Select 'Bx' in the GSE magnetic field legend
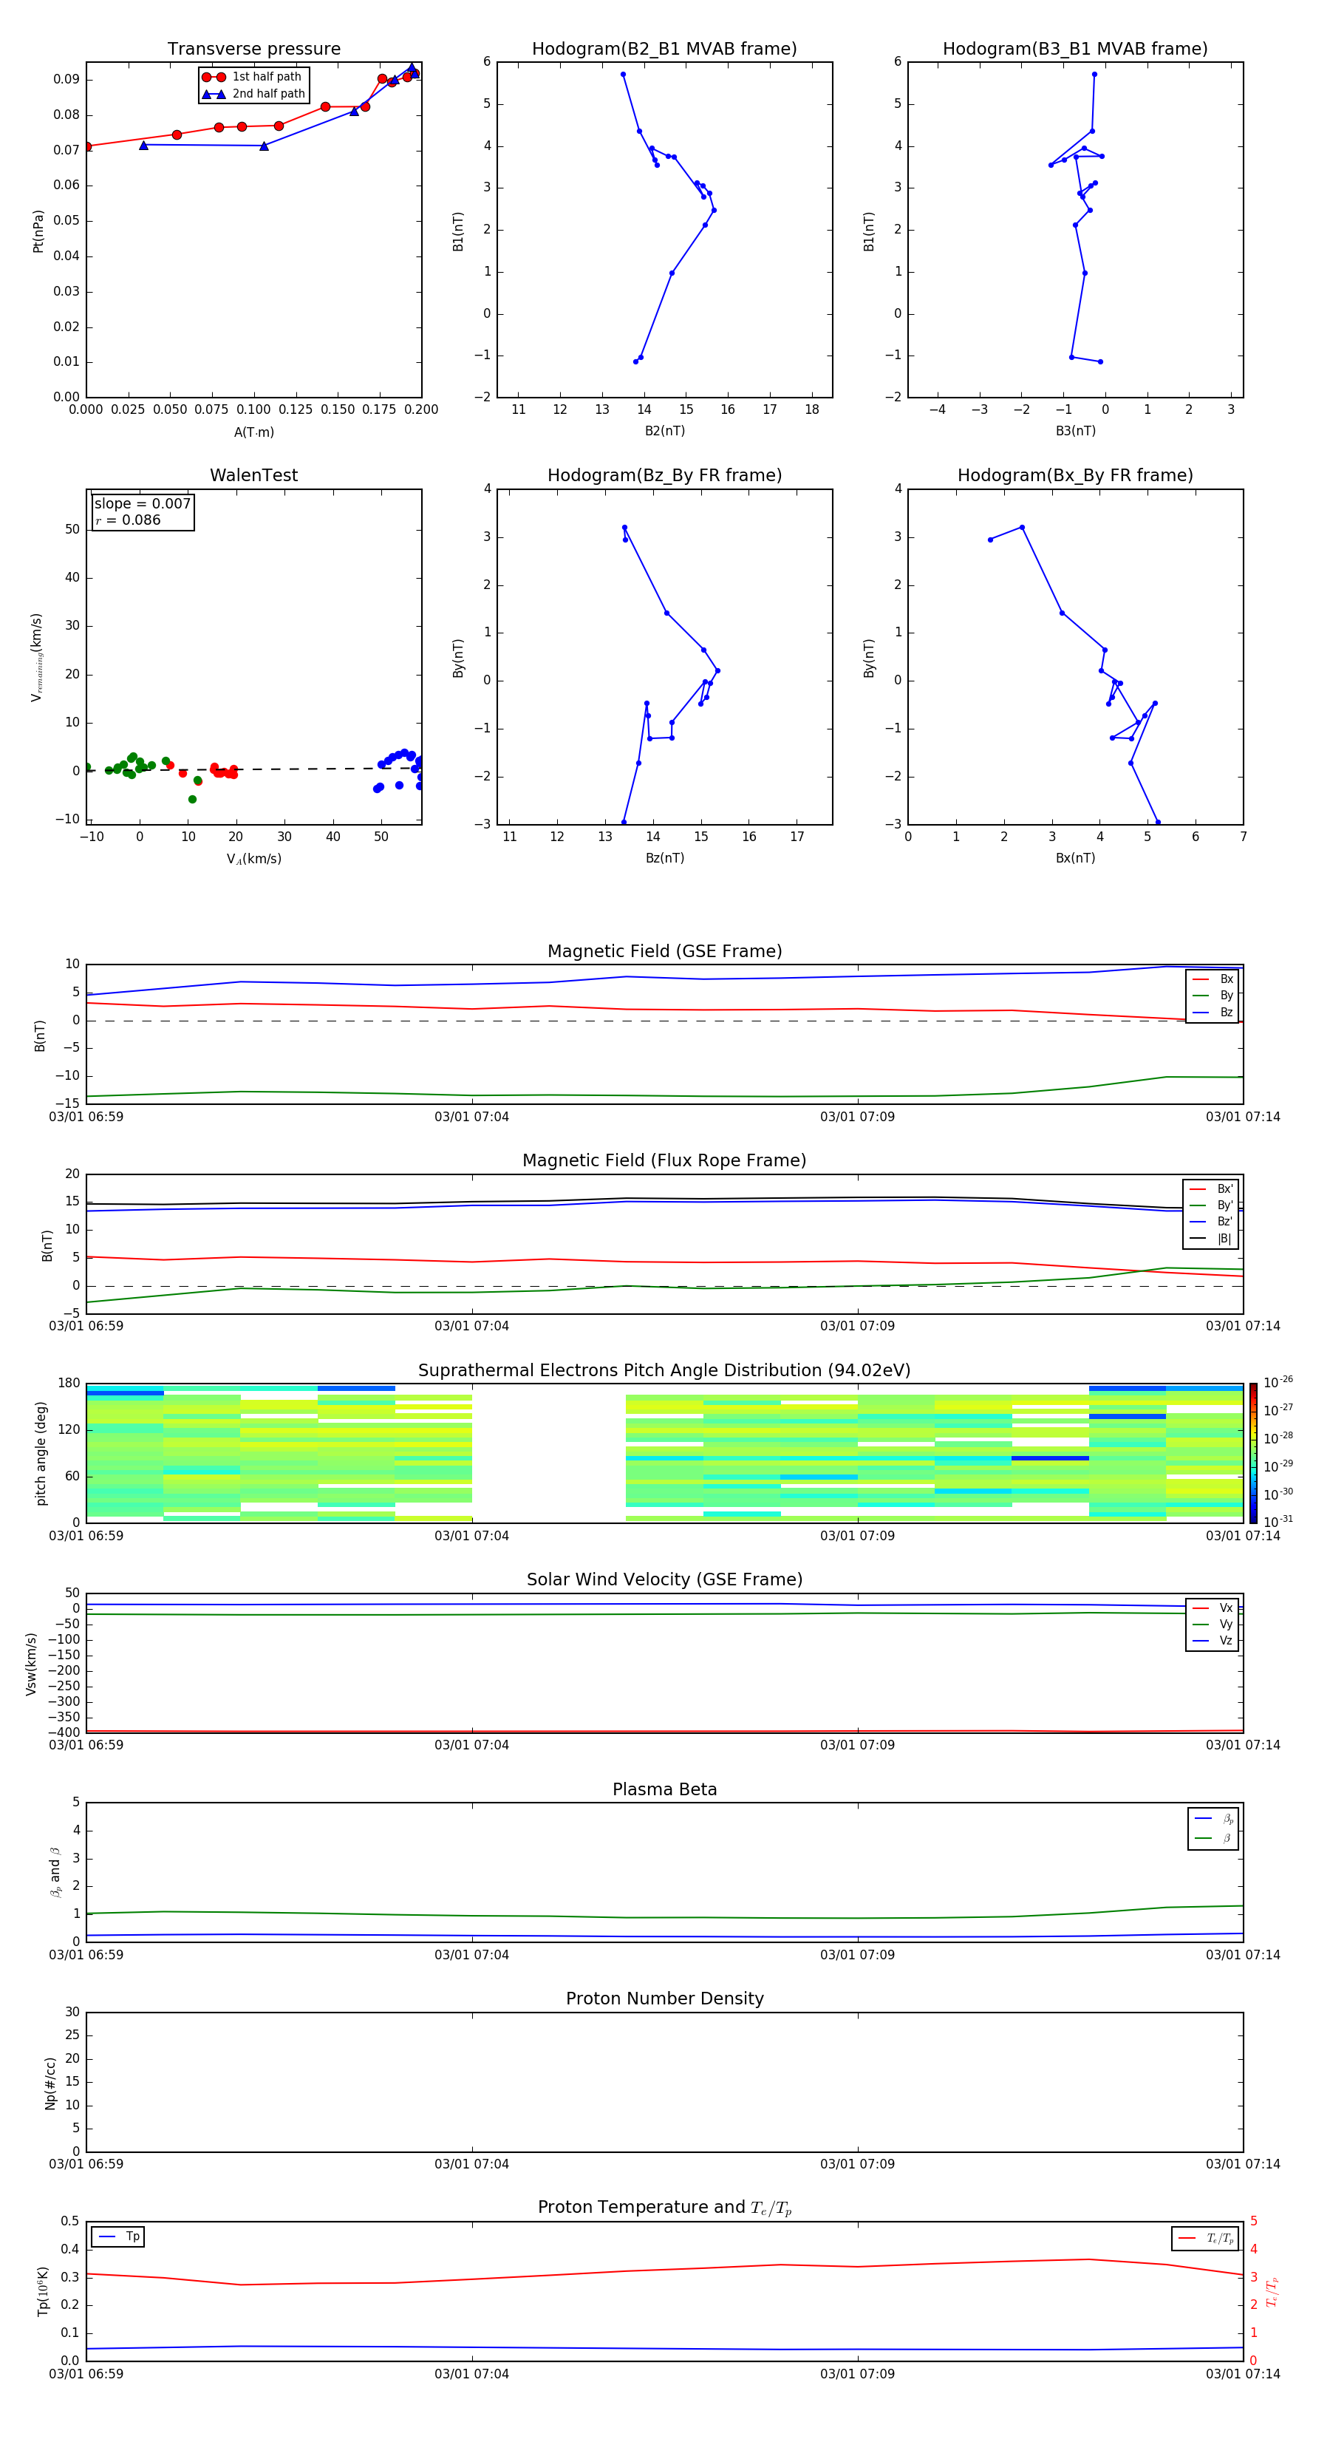This screenshot has height=2439, width=1330. (1213, 979)
